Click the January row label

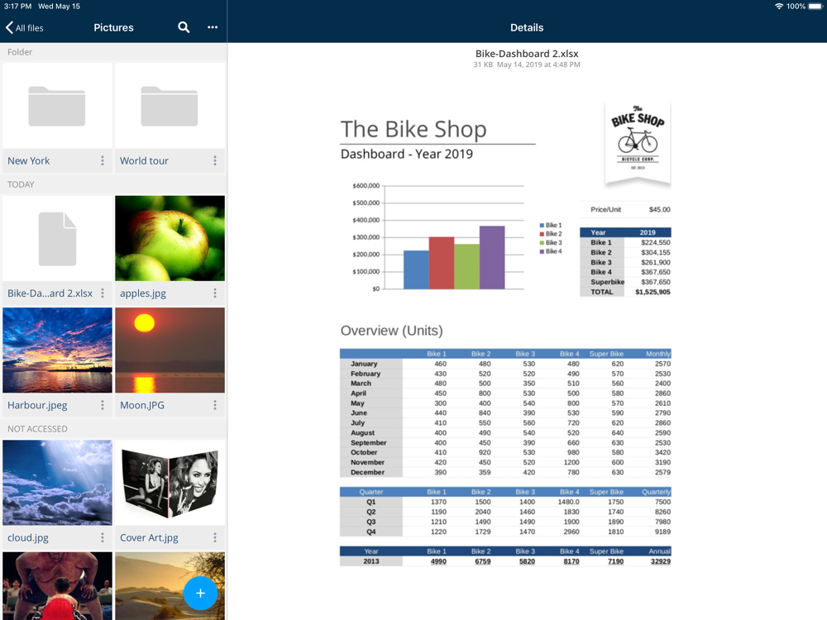point(364,364)
